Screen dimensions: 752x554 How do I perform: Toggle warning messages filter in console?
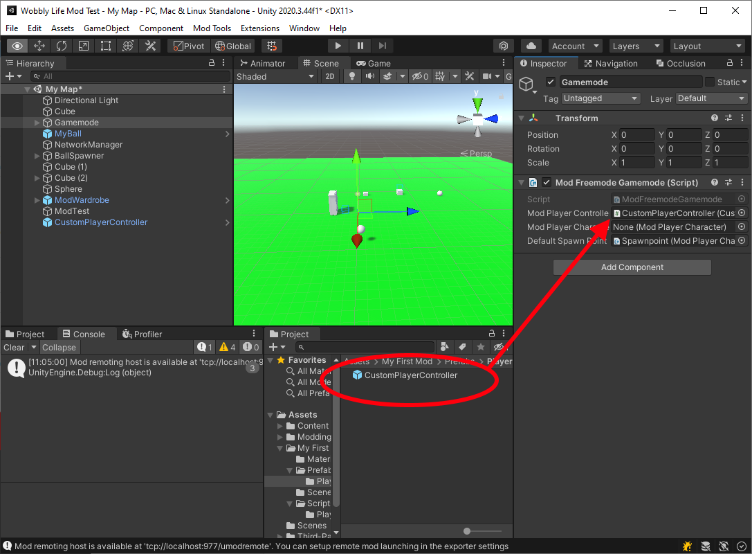click(x=228, y=347)
